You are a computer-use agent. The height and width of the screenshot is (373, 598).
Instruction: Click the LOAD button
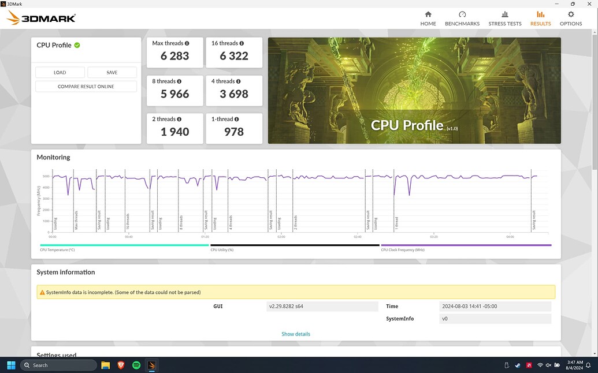click(60, 72)
